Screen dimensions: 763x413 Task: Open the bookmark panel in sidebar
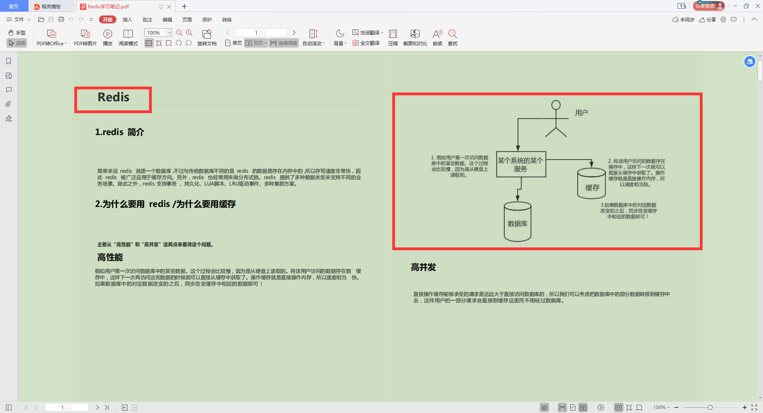click(x=9, y=61)
